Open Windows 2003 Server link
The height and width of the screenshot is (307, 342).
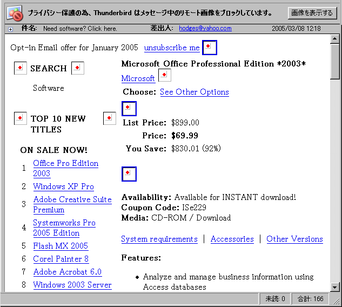pyautogui.click(x=72, y=285)
